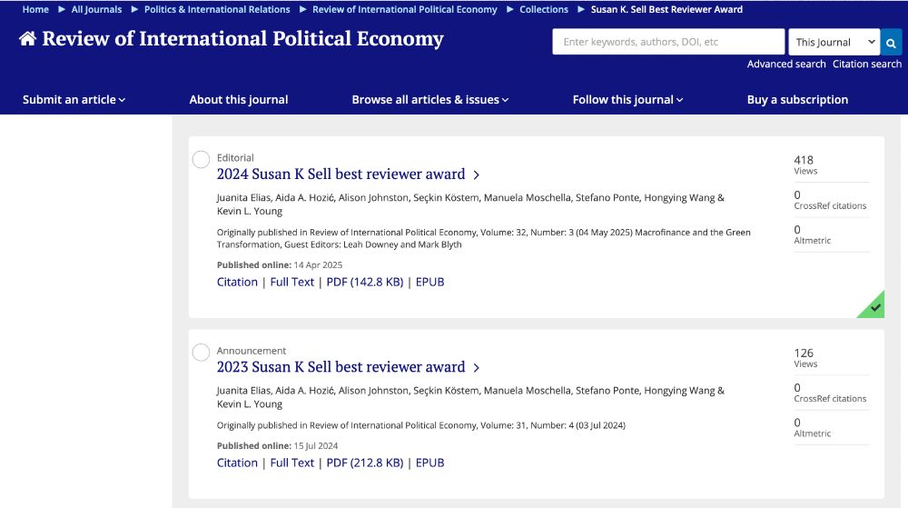This screenshot has height=508, width=908.
Task: Go to 'Buy a subscription' page
Action: 797,100
